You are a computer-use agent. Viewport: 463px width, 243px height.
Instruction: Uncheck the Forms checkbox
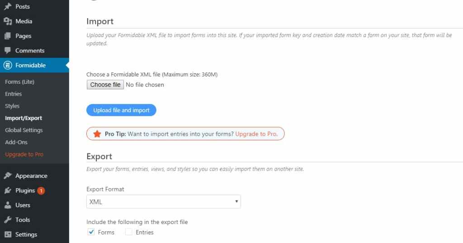[x=90, y=232]
